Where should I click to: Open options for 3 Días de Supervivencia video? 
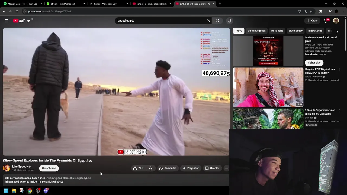click(340, 111)
